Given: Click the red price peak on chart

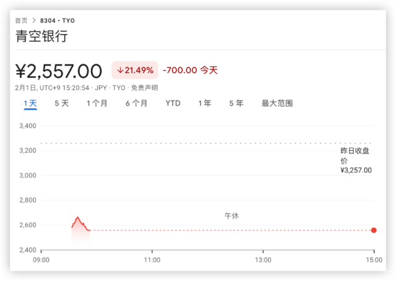Looking at the screenshot, I should tap(78, 218).
